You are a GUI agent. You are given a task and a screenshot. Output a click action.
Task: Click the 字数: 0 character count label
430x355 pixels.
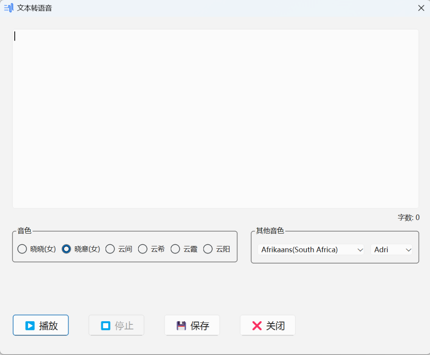(x=408, y=218)
